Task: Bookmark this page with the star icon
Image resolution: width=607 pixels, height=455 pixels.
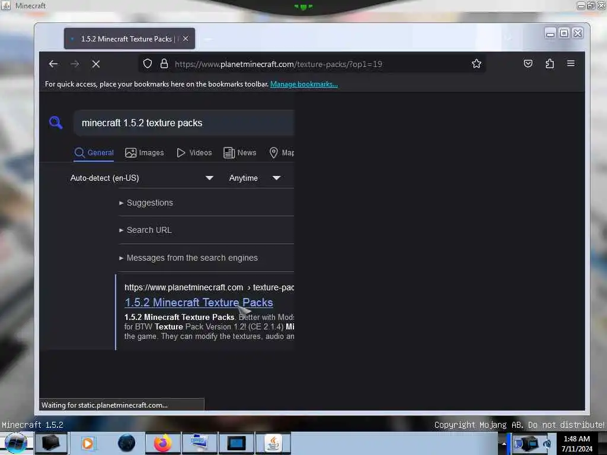Action: click(x=477, y=64)
